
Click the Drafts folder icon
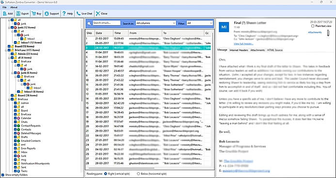point(18,137)
